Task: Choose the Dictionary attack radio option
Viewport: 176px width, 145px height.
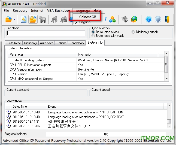Action: 133,32
